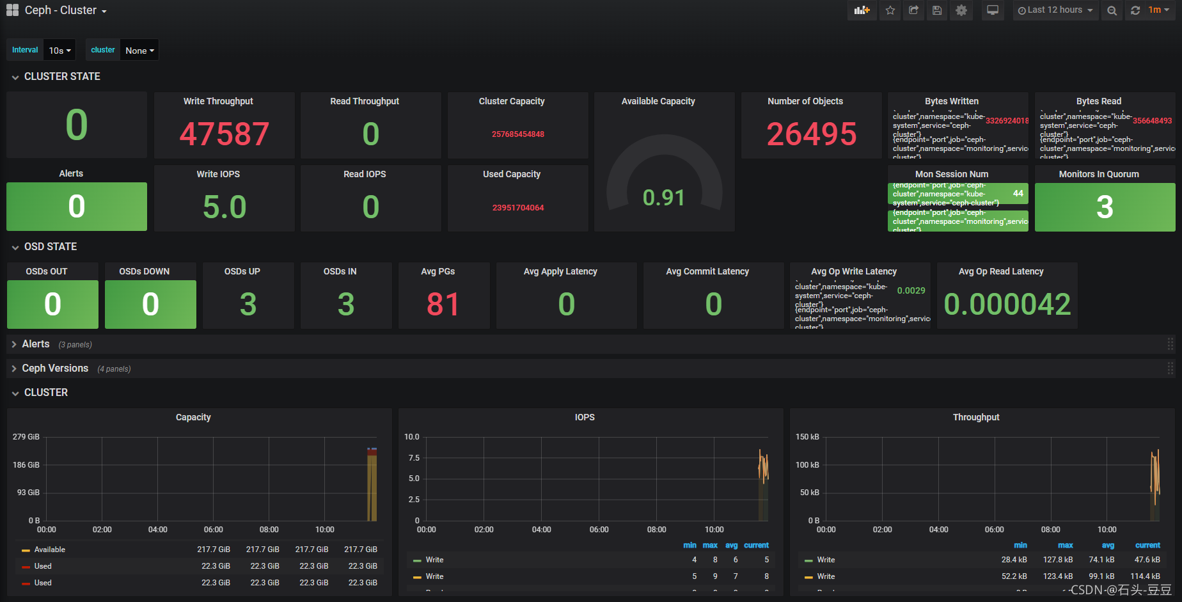Image resolution: width=1182 pixels, height=602 pixels.
Task: Grab the Alerts row drag handle
Action: pyautogui.click(x=1170, y=344)
